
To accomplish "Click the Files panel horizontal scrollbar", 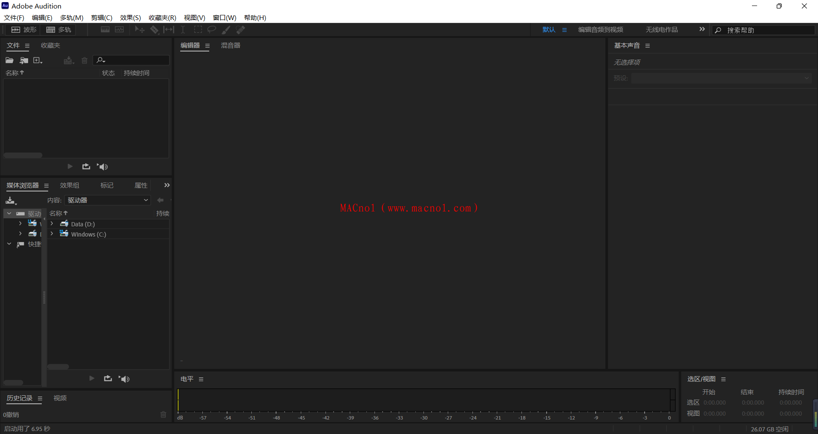I will tap(23, 155).
